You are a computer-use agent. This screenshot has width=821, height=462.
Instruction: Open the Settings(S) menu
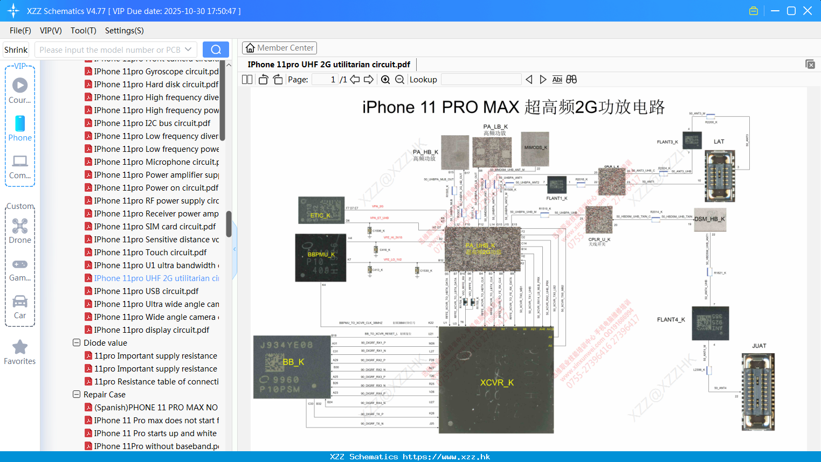(x=125, y=31)
